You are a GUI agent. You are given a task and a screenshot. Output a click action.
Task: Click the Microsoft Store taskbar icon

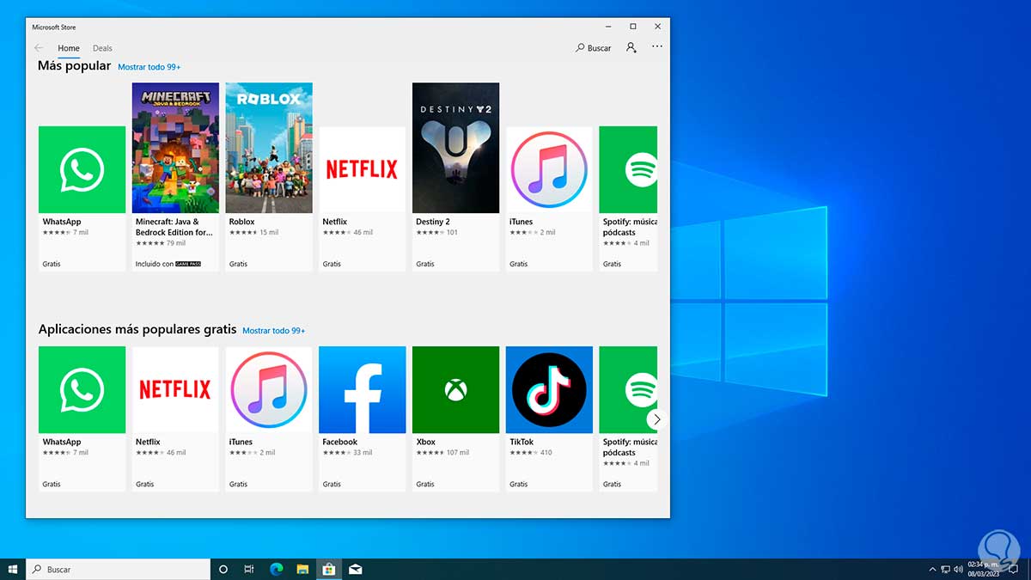click(328, 569)
